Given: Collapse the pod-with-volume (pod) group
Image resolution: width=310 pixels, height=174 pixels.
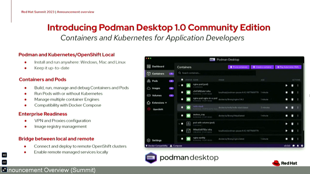Looking at the screenshot, I should point(179,124).
